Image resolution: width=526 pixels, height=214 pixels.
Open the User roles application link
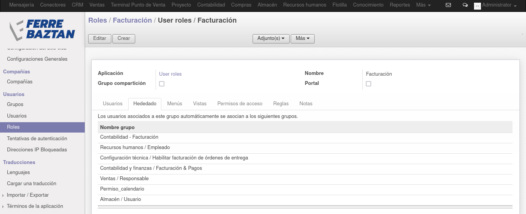pos(170,74)
